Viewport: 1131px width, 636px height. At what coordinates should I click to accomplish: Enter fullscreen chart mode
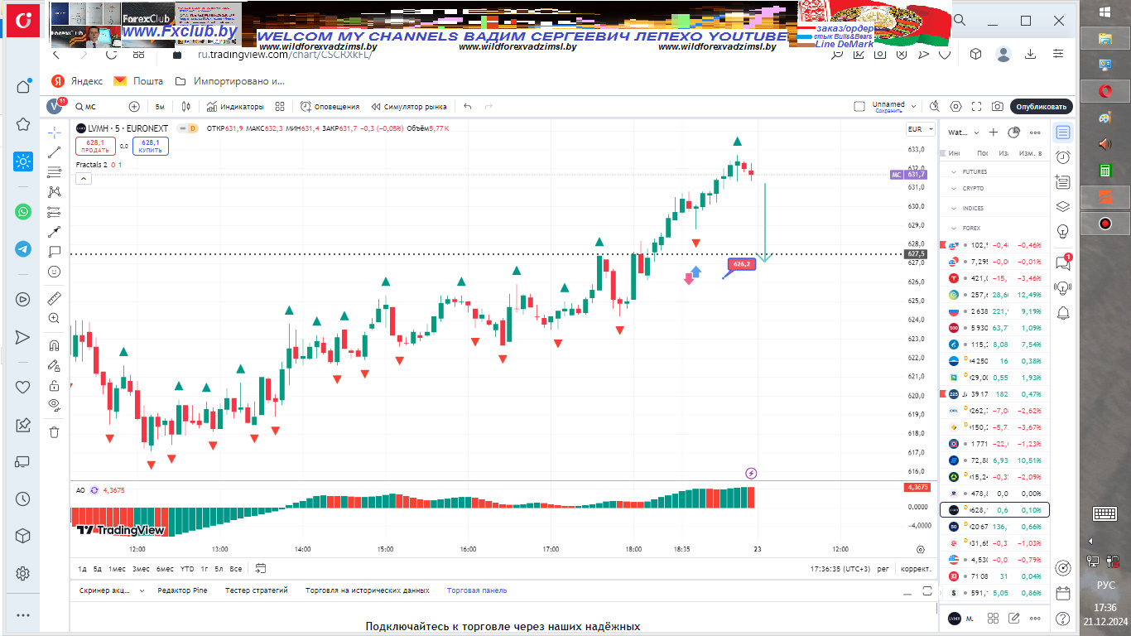(x=977, y=107)
